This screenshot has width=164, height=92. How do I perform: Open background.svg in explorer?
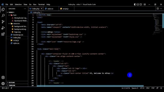20,29
